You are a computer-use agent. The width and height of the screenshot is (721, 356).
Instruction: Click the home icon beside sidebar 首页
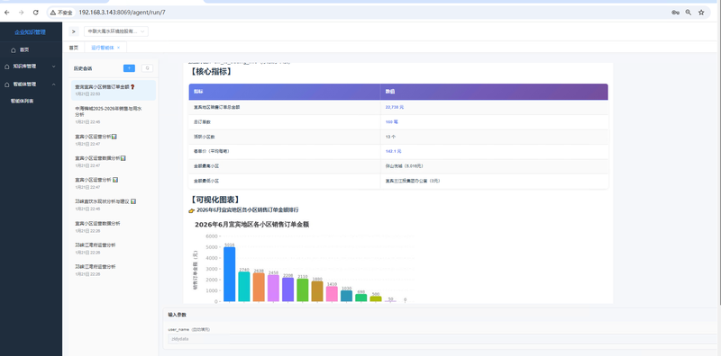pos(14,49)
